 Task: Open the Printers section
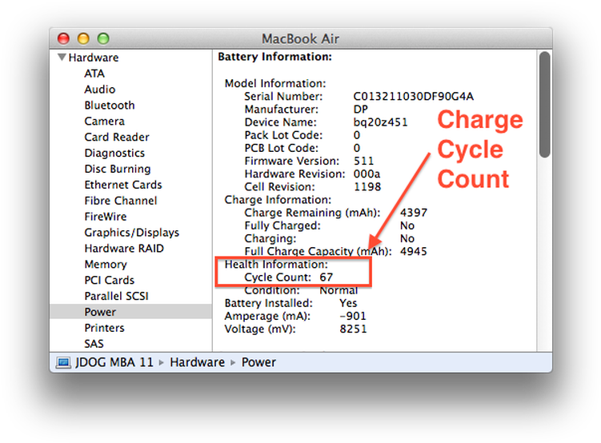click(104, 328)
